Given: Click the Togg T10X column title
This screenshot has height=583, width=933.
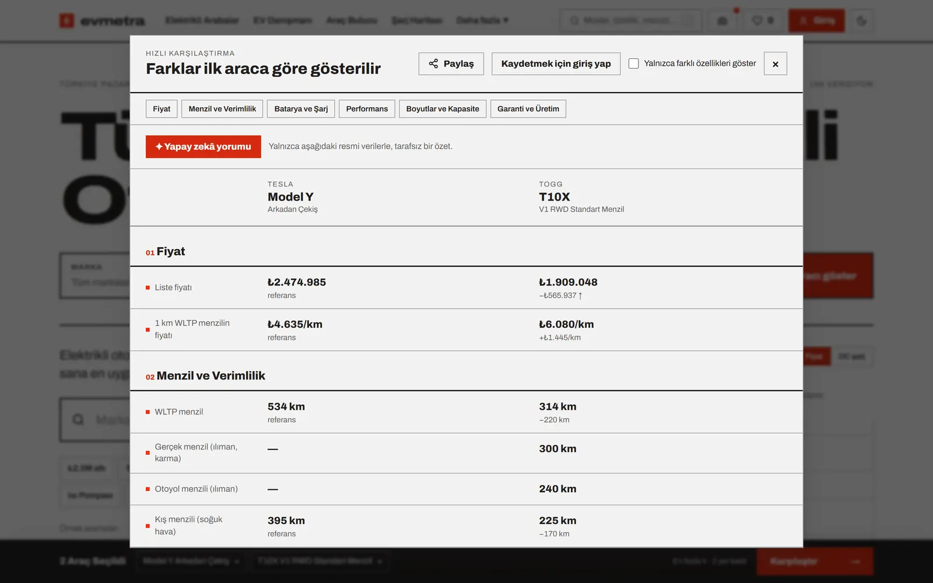Looking at the screenshot, I should (x=555, y=197).
